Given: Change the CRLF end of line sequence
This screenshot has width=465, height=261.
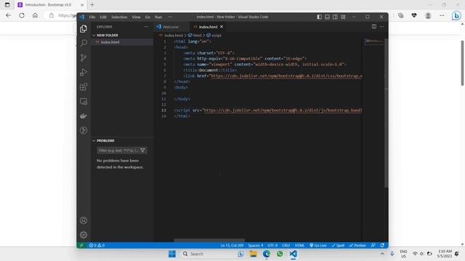Looking at the screenshot, I should 286,245.
